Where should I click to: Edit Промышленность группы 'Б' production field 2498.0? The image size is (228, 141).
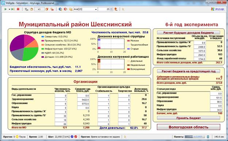click(200, 47)
